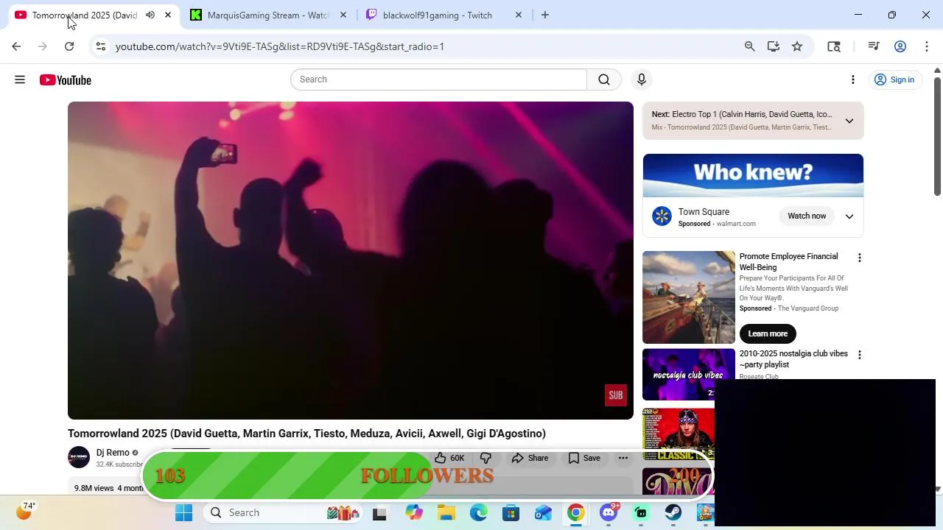The height and width of the screenshot is (530, 943).
Task: Open Vanguard ad options menu
Action: coord(859,258)
